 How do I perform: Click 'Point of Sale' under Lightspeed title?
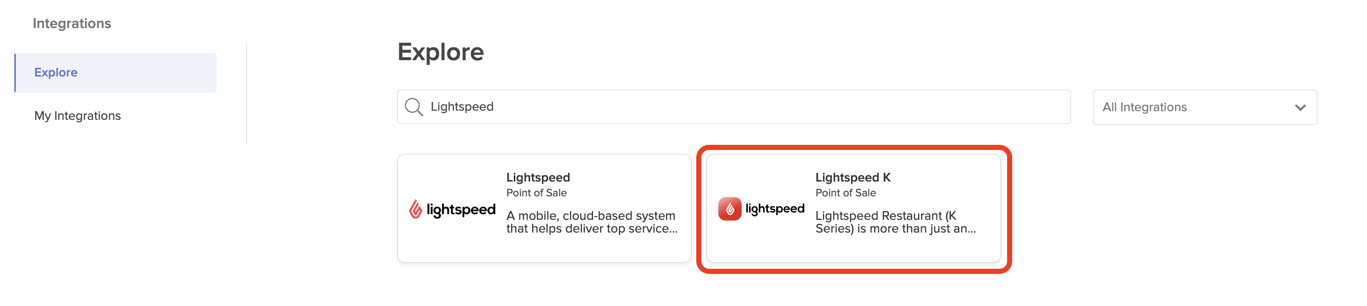coord(536,193)
